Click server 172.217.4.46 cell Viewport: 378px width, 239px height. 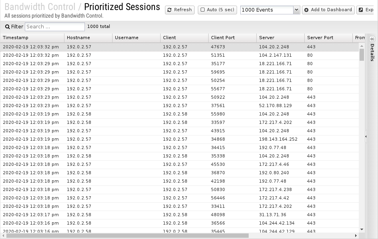280,165
